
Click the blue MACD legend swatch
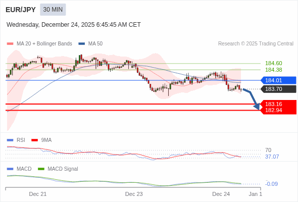pyautogui.click(x=10, y=169)
